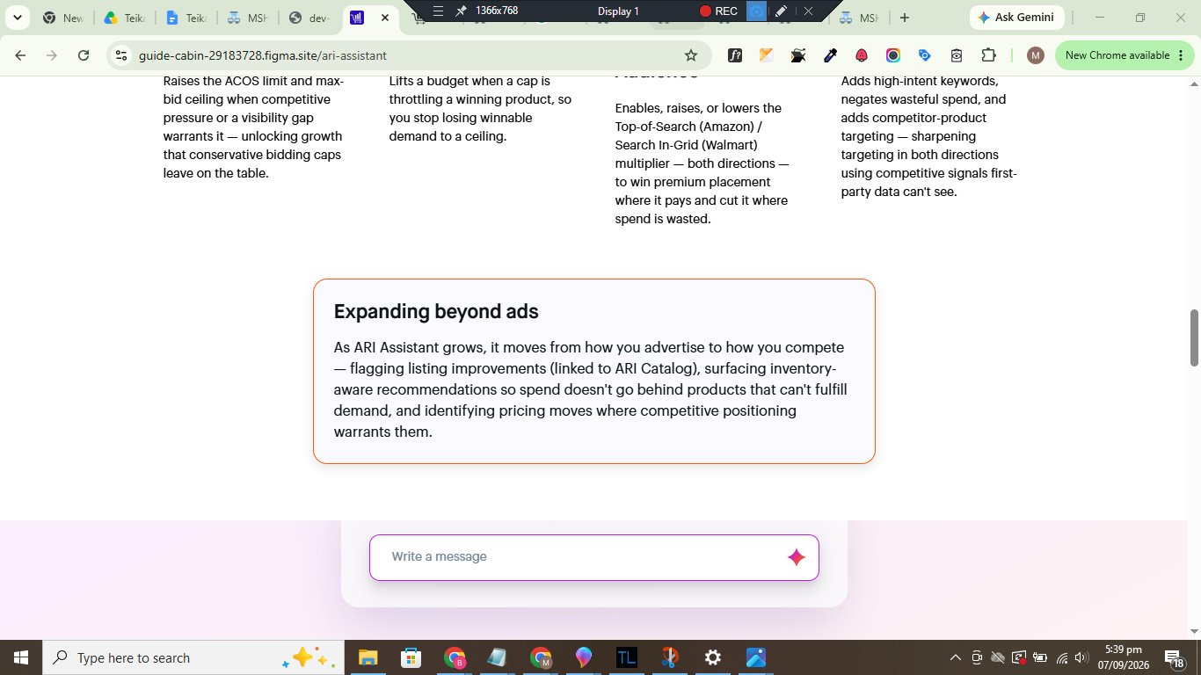Click the page vertical scrollbar thumb
The image size is (1201, 675).
(x=1194, y=338)
